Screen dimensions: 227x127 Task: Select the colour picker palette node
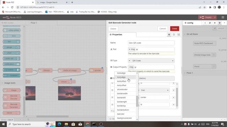pyautogui.click(x=12, y=30)
